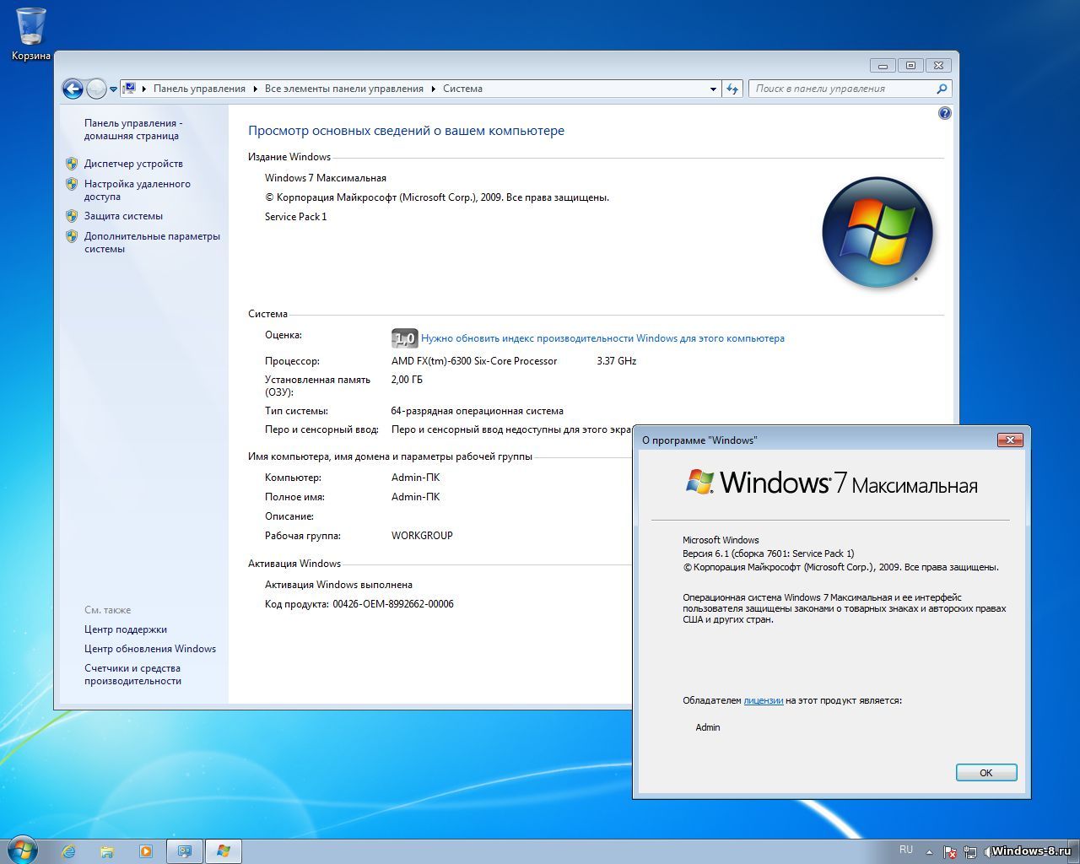Screen dimensions: 1080x864
Task: Select 'Система' breadcrumb segment
Action: click(x=462, y=89)
